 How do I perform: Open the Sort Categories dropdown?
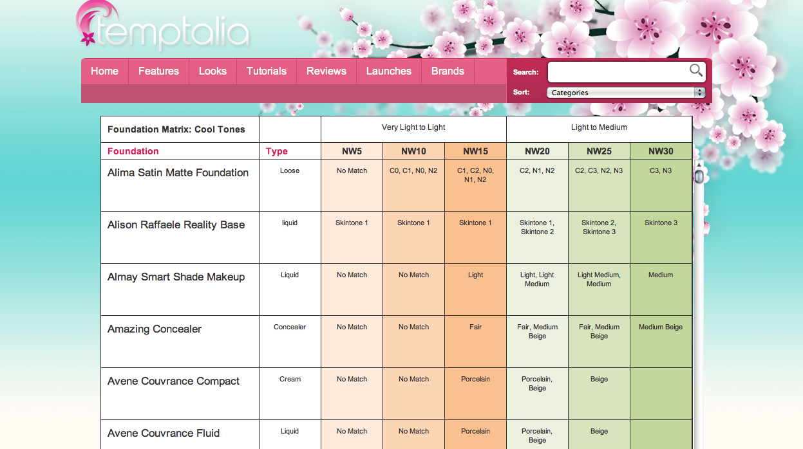point(626,93)
